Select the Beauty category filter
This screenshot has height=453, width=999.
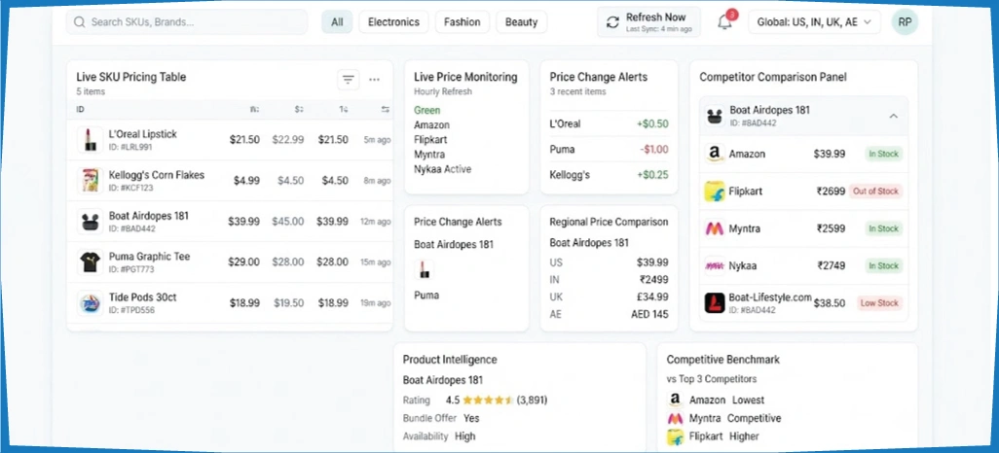pos(521,22)
